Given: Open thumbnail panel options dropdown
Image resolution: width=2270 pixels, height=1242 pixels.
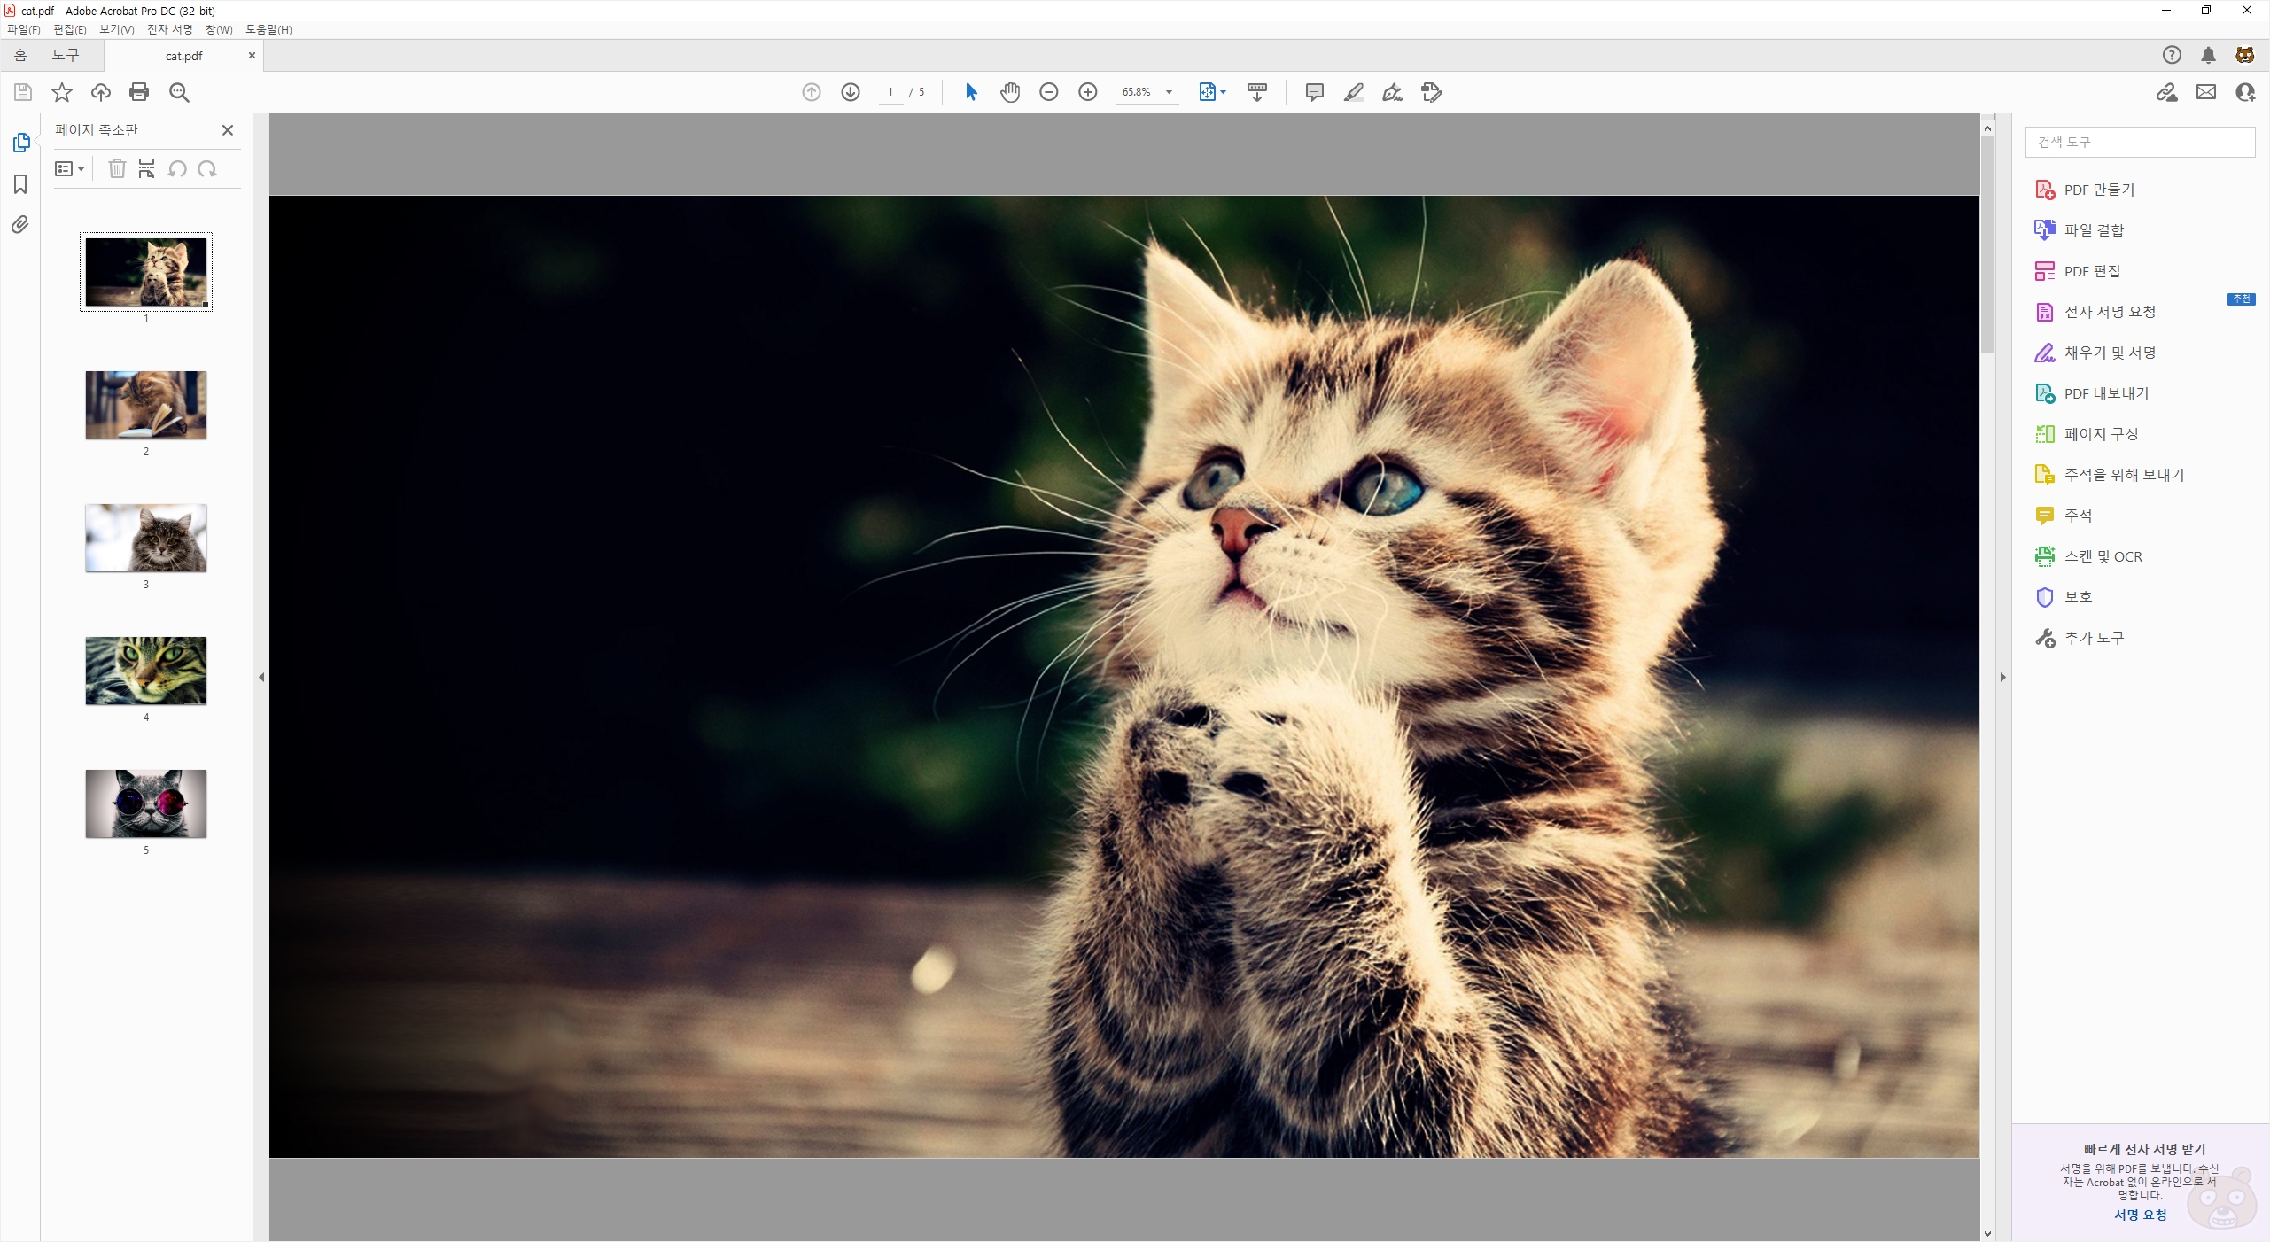Looking at the screenshot, I should pos(69,168).
